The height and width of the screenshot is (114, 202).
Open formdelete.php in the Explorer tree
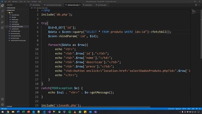click(15, 31)
